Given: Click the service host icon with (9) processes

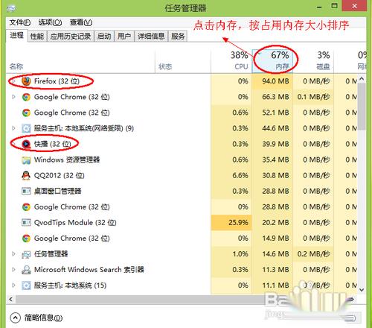Looking at the screenshot, I should click(x=26, y=128).
